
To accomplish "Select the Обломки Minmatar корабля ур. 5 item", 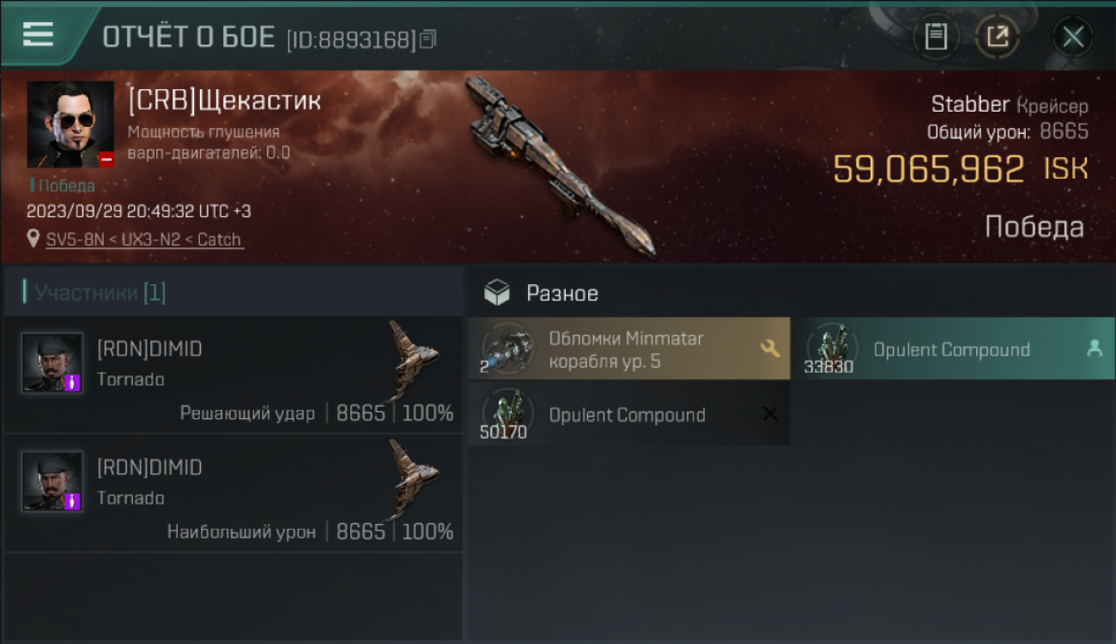I will point(629,349).
